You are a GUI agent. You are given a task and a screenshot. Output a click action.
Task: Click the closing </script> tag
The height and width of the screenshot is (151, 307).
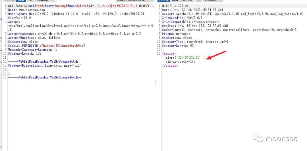(x=170, y=65)
